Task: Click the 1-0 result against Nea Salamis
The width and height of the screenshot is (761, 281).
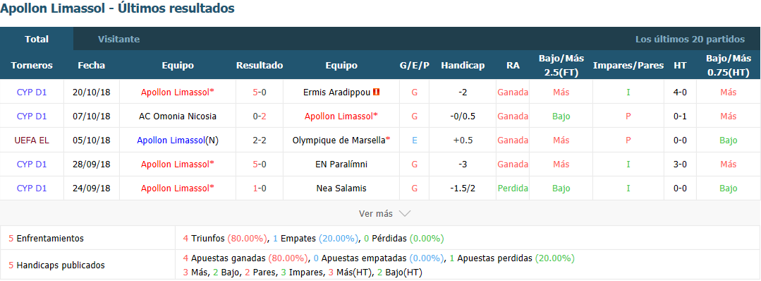Action: coord(259,188)
